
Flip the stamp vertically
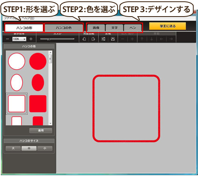point(113,39)
